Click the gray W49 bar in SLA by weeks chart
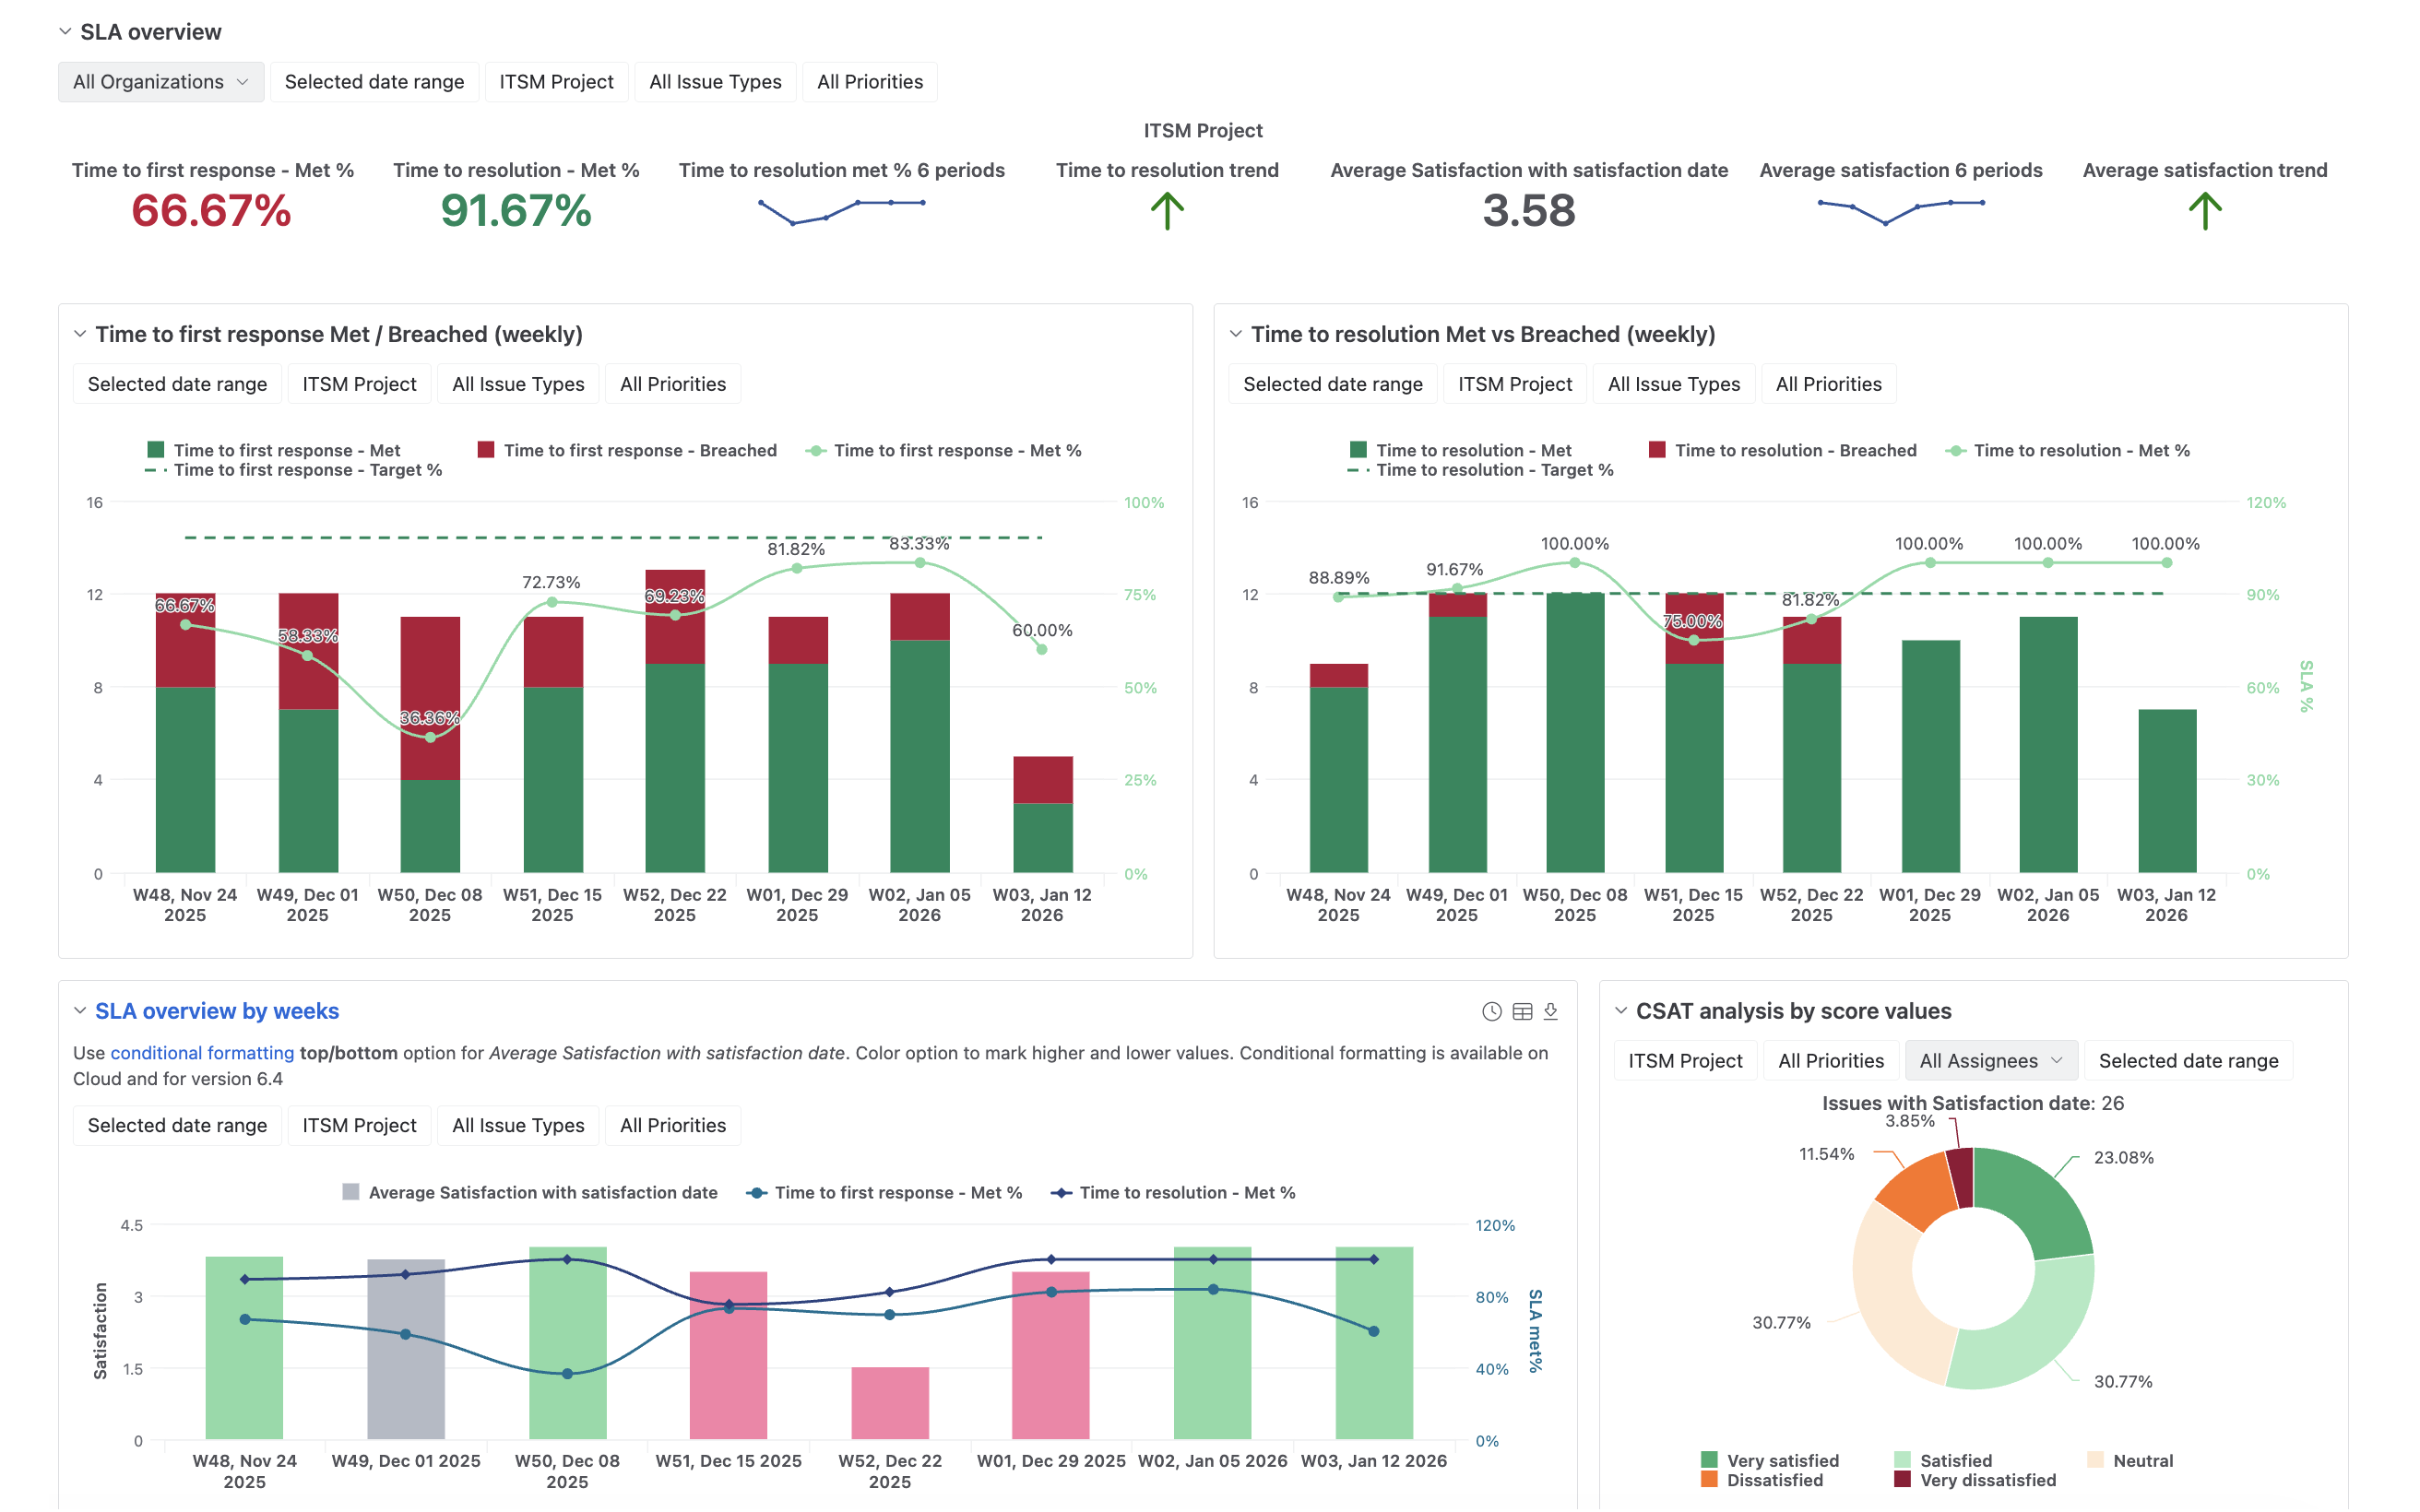 tap(405, 1349)
